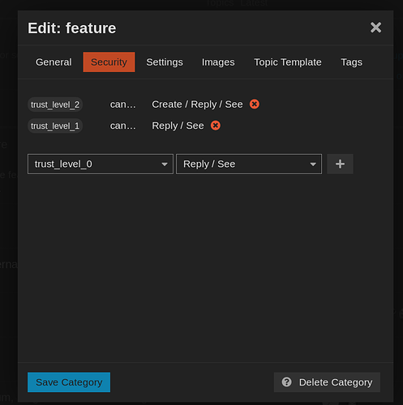This screenshot has height=405, width=403.
Task: Click the Create / Reply / See permission text
Action: (197, 104)
